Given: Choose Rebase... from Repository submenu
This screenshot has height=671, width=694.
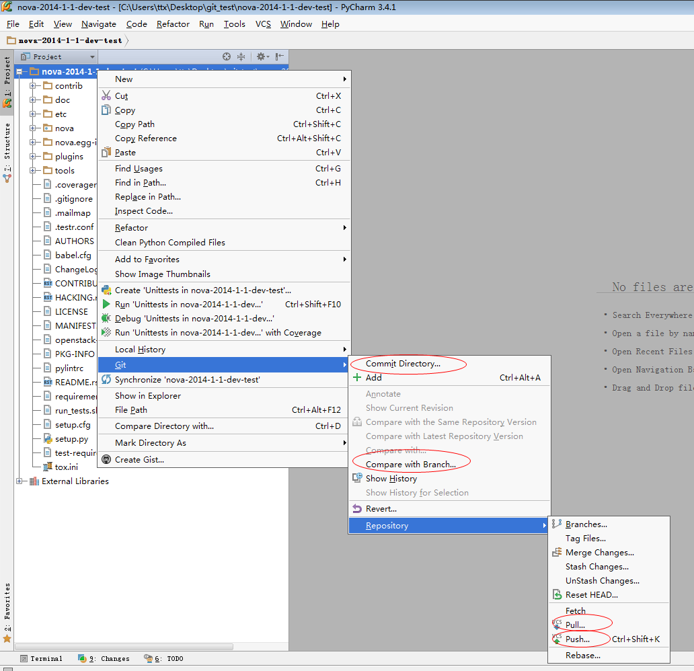Looking at the screenshot, I should [x=583, y=655].
